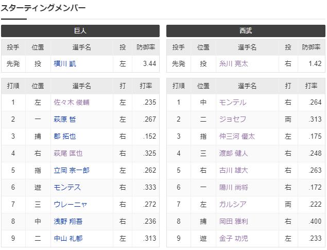327x250 pixels.
Task: Open 萩原 哲 player profile
Action: (x=65, y=120)
